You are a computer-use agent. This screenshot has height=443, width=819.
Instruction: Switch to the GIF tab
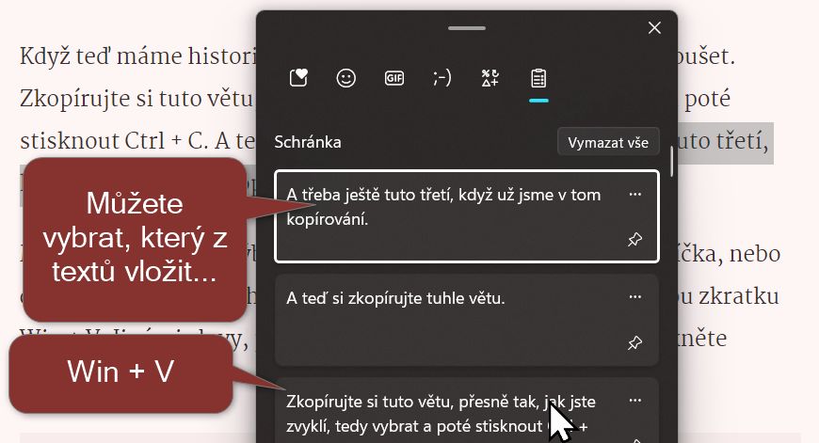(x=394, y=78)
